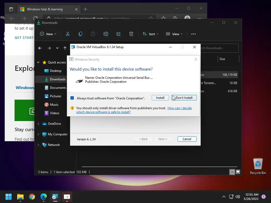
Task: Click the horizontal scrollbar in Downloads
Action: (159, 167)
